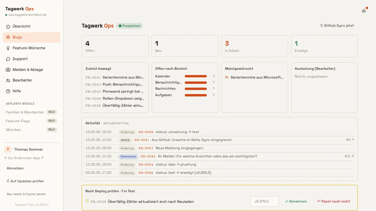Open the Offen stat card showing 4
This screenshot has height=211, width=376.
coord(115,46)
